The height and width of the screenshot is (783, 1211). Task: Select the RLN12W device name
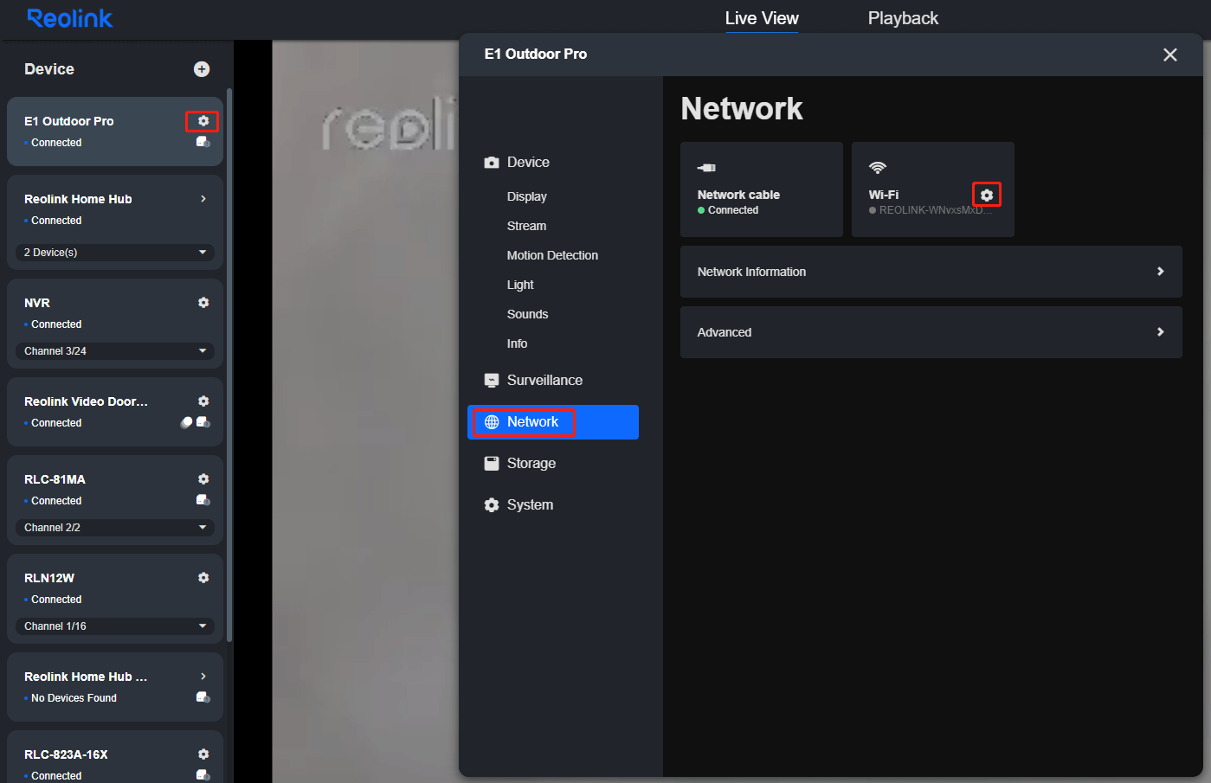click(49, 578)
